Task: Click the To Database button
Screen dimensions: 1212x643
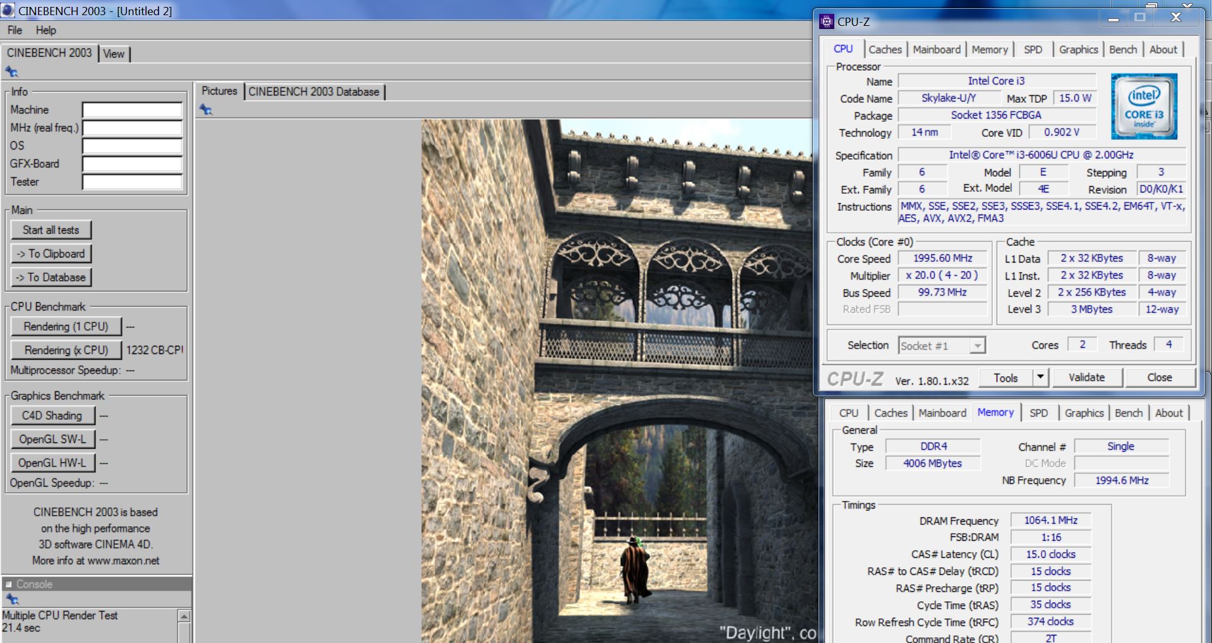Action: [51, 277]
